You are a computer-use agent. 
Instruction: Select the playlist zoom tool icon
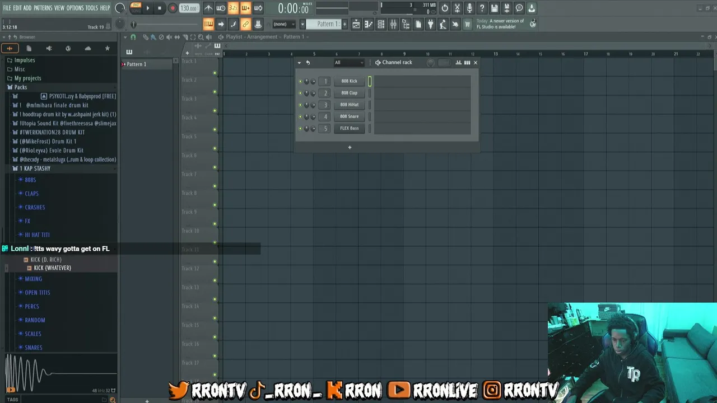click(x=201, y=37)
